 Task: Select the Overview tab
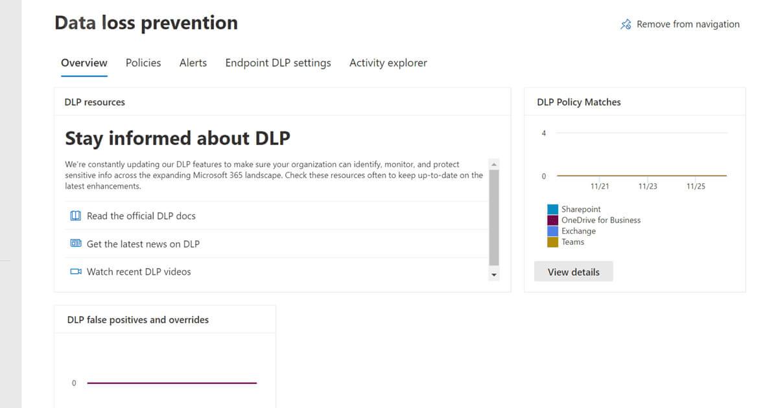[84, 63]
